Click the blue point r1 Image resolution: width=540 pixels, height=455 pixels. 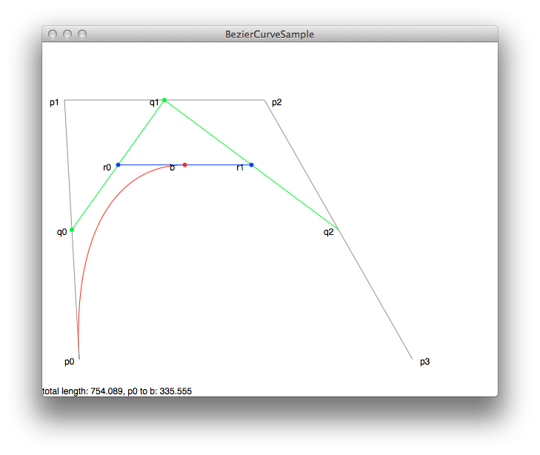(251, 165)
